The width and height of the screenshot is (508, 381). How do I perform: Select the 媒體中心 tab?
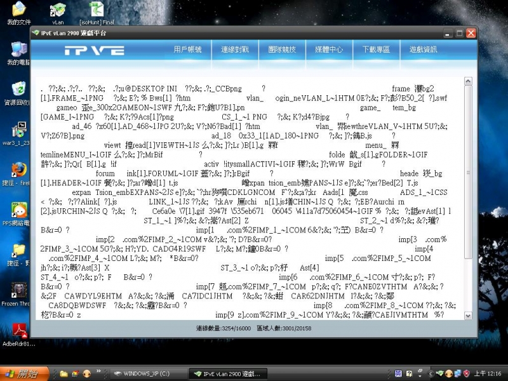(329, 50)
